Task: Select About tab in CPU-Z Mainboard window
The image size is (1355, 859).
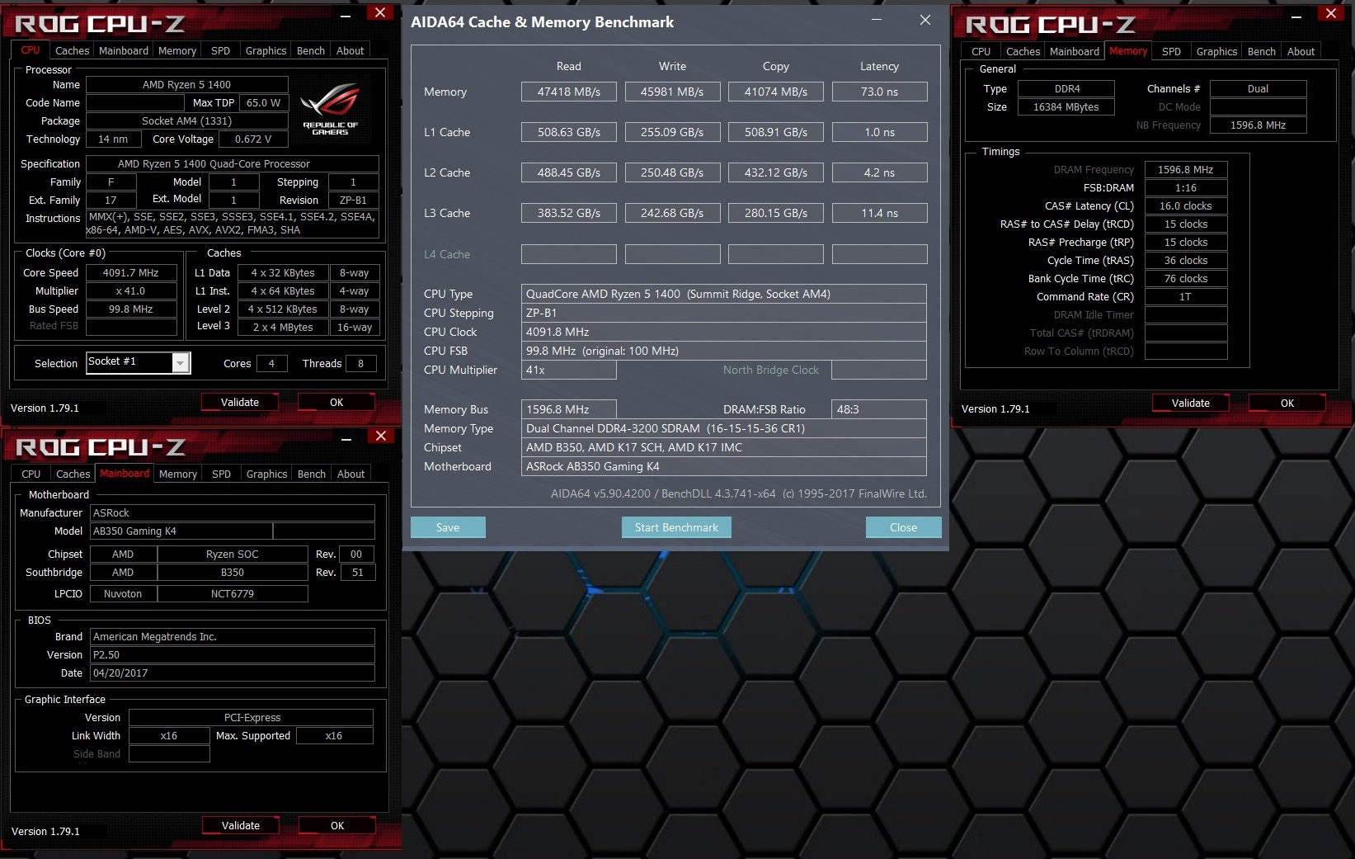Action: pos(351,474)
